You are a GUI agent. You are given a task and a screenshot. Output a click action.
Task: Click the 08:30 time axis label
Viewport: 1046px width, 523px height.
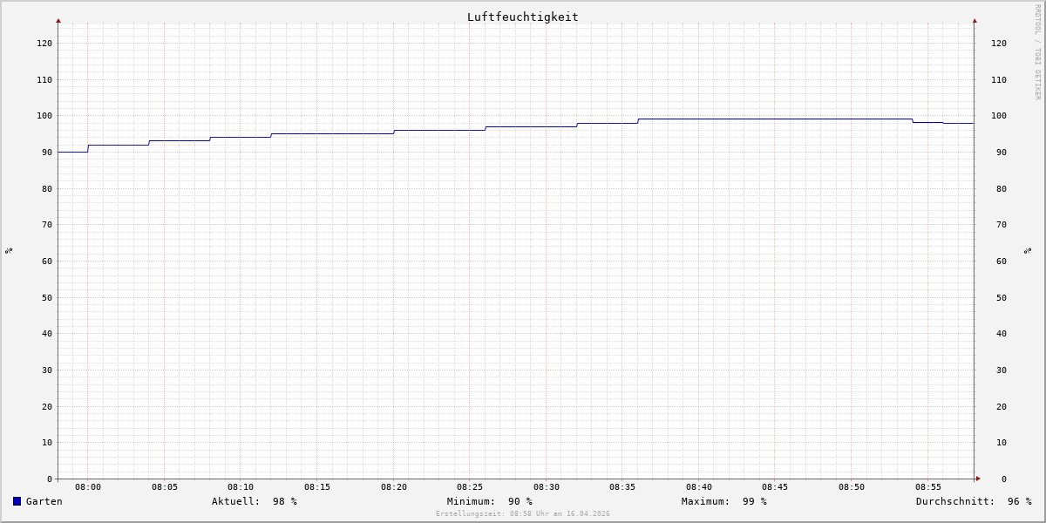click(x=547, y=487)
